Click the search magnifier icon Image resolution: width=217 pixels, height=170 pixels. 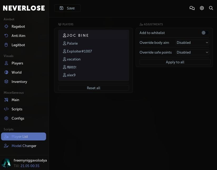[x=211, y=8]
